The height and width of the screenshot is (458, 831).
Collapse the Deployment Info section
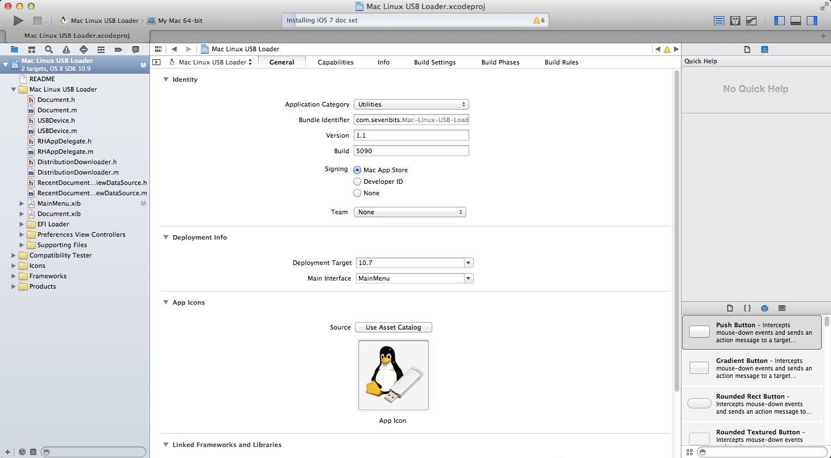click(x=166, y=237)
